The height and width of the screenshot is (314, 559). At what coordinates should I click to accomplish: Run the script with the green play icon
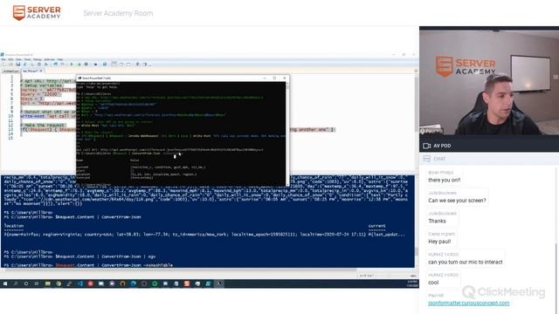click(72, 64)
